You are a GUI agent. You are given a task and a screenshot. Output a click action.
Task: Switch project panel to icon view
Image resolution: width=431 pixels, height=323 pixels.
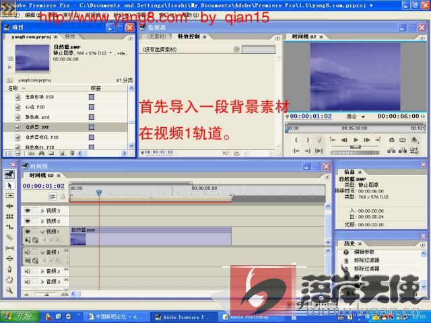tap(18, 153)
